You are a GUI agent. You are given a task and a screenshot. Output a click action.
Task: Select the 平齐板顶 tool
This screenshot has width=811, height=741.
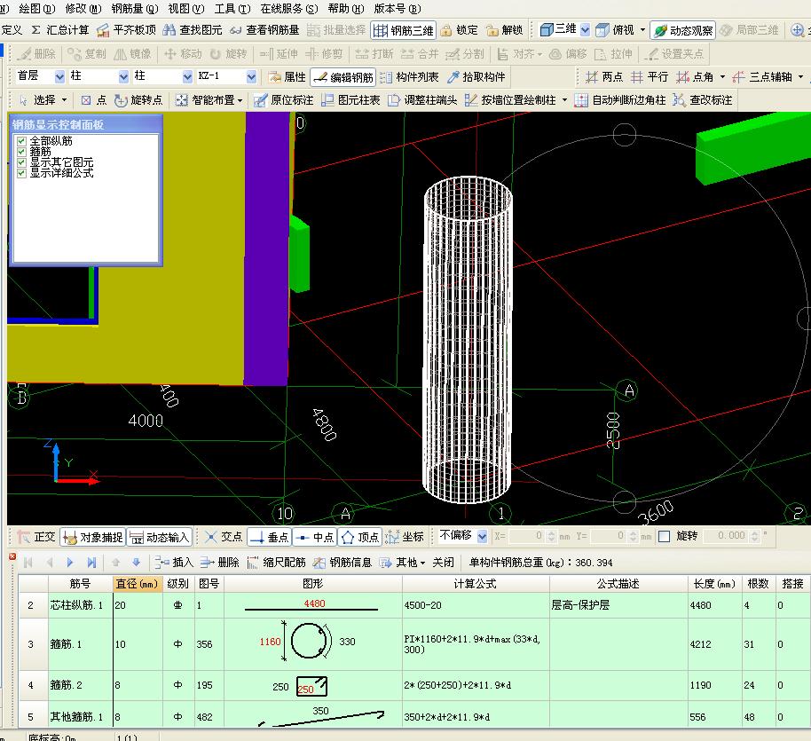pos(127,30)
